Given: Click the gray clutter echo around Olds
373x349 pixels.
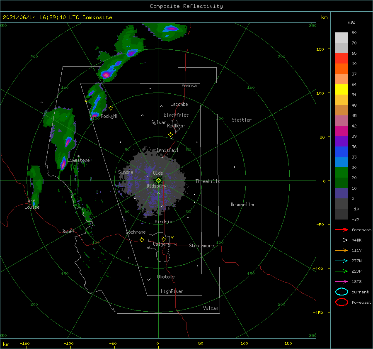Looking at the screenshot, I should coord(152,182).
